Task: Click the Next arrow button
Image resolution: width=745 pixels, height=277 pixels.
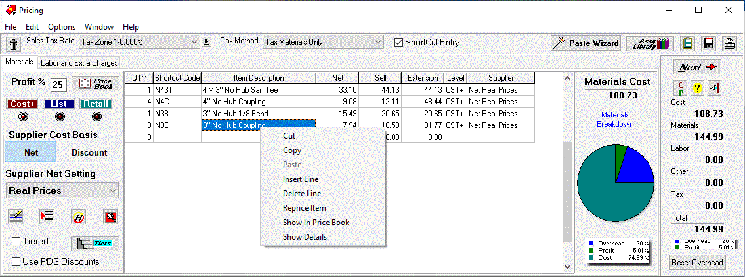Action: click(697, 67)
